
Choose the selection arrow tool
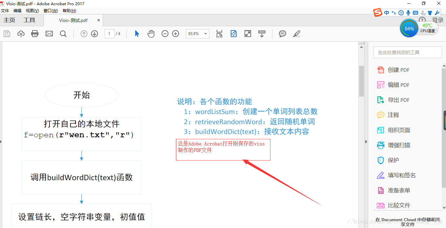click(x=137, y=34)
